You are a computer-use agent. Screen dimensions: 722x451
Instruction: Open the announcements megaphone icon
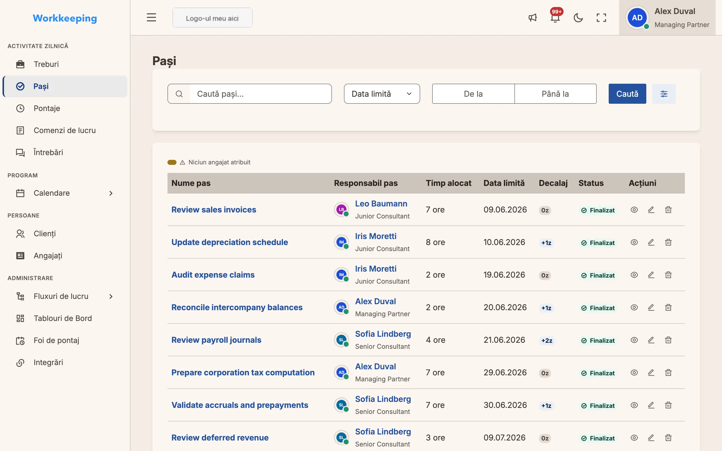point(532,18)
